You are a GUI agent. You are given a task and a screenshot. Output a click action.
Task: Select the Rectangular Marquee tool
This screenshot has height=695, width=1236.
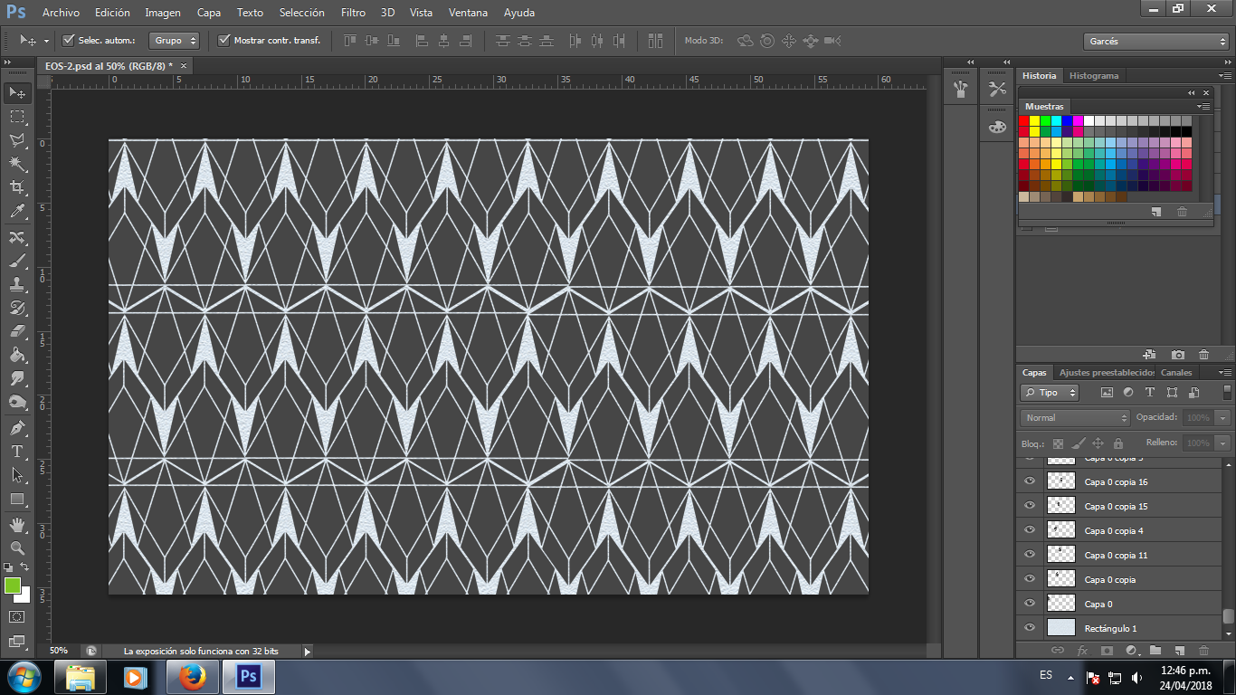pyautogui.click(x=17, y=117)
